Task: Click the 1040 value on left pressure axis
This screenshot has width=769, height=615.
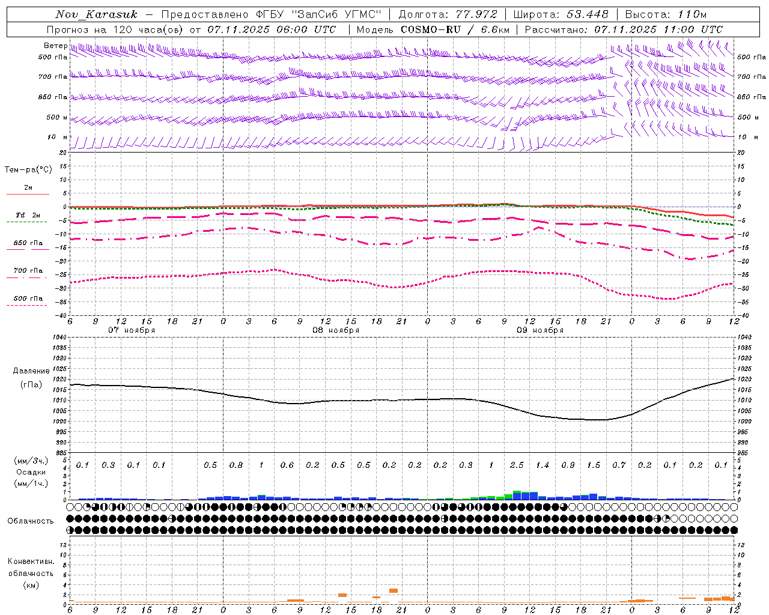Action: tap(59, 338)
